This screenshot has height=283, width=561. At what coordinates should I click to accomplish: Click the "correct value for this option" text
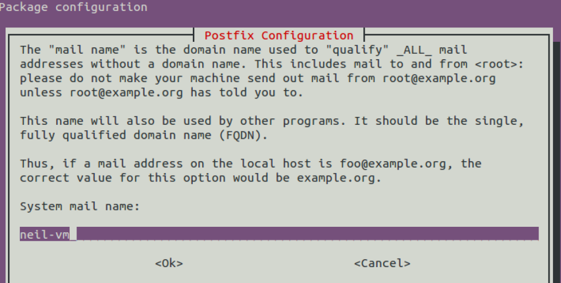pos(123,178)
